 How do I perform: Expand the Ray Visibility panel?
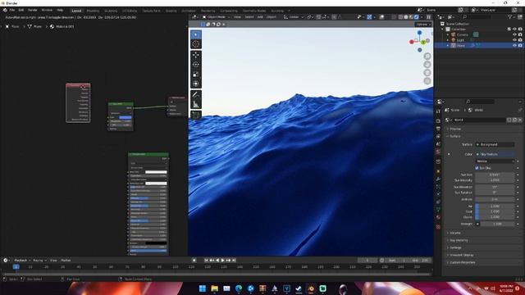(x=459, y=240)
